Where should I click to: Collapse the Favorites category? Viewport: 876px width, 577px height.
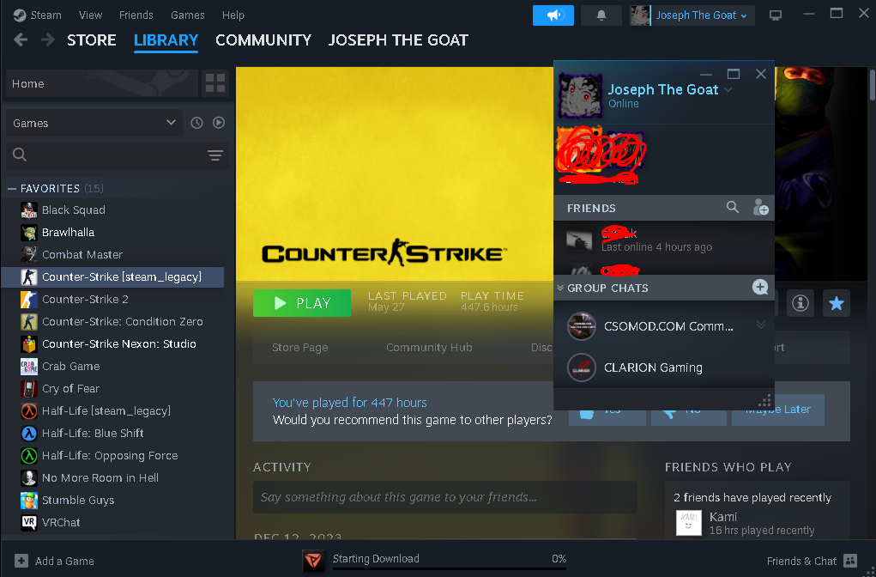click(12, 188)
